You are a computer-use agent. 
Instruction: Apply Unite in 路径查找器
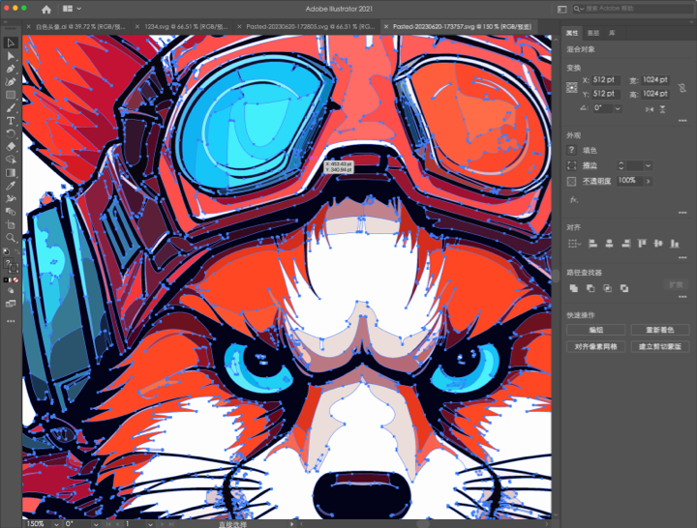573,288
